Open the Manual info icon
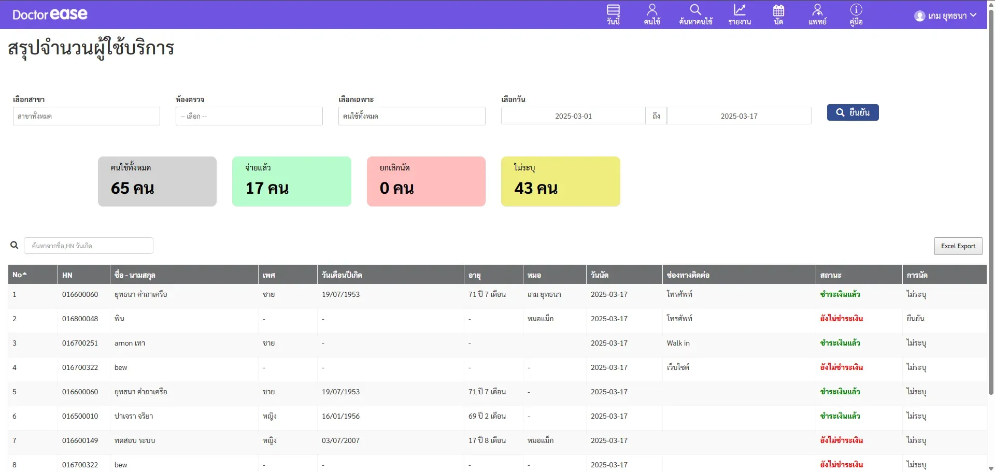 coord(856,14)
